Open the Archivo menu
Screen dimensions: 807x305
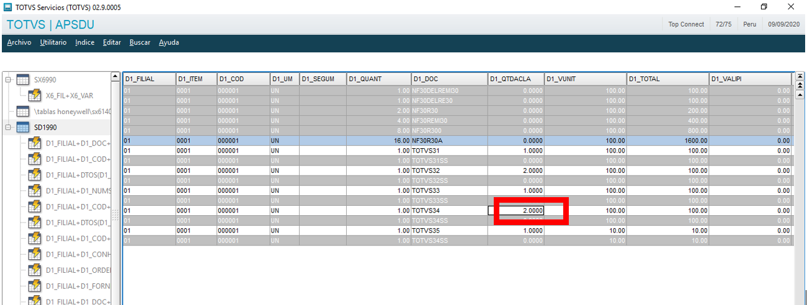click(19, 43)
